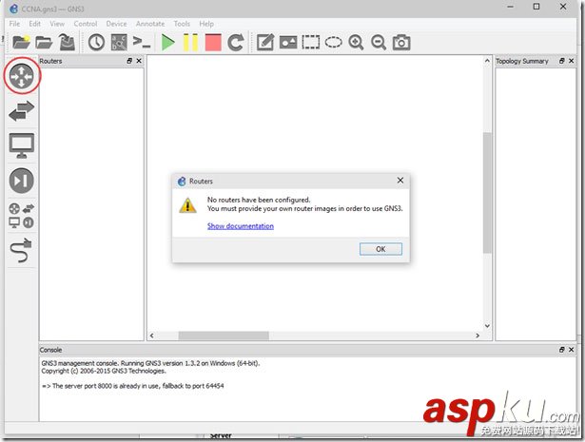Open new blank project icon
585x442 pixels.
click(21, 42)
